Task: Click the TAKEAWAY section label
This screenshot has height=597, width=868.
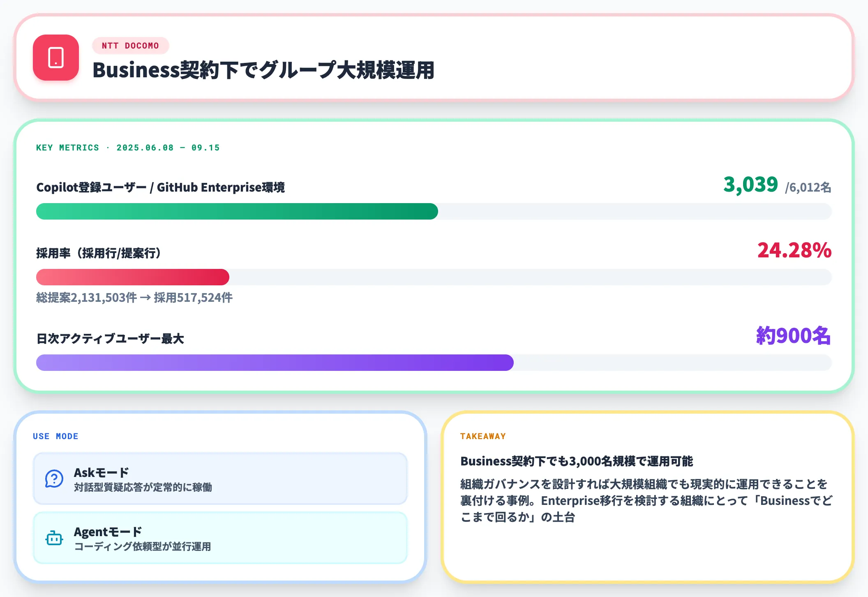Action: point(483,436)
